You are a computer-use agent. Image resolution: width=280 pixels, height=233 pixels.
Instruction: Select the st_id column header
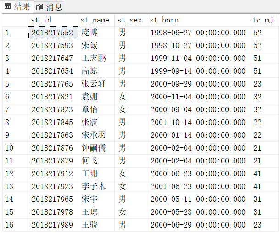pos(53,20)
